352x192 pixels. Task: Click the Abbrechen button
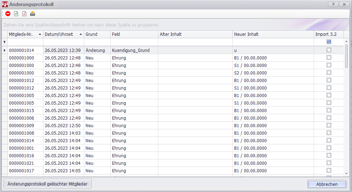[327, 184]
